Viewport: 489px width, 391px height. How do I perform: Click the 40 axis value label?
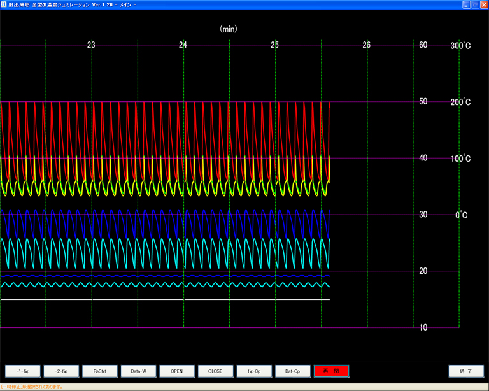(x=423, y=158)
